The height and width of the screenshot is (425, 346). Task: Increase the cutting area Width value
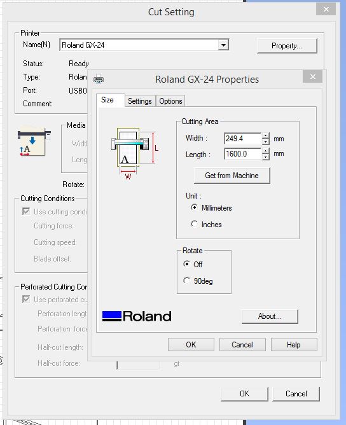pos(266,136)
